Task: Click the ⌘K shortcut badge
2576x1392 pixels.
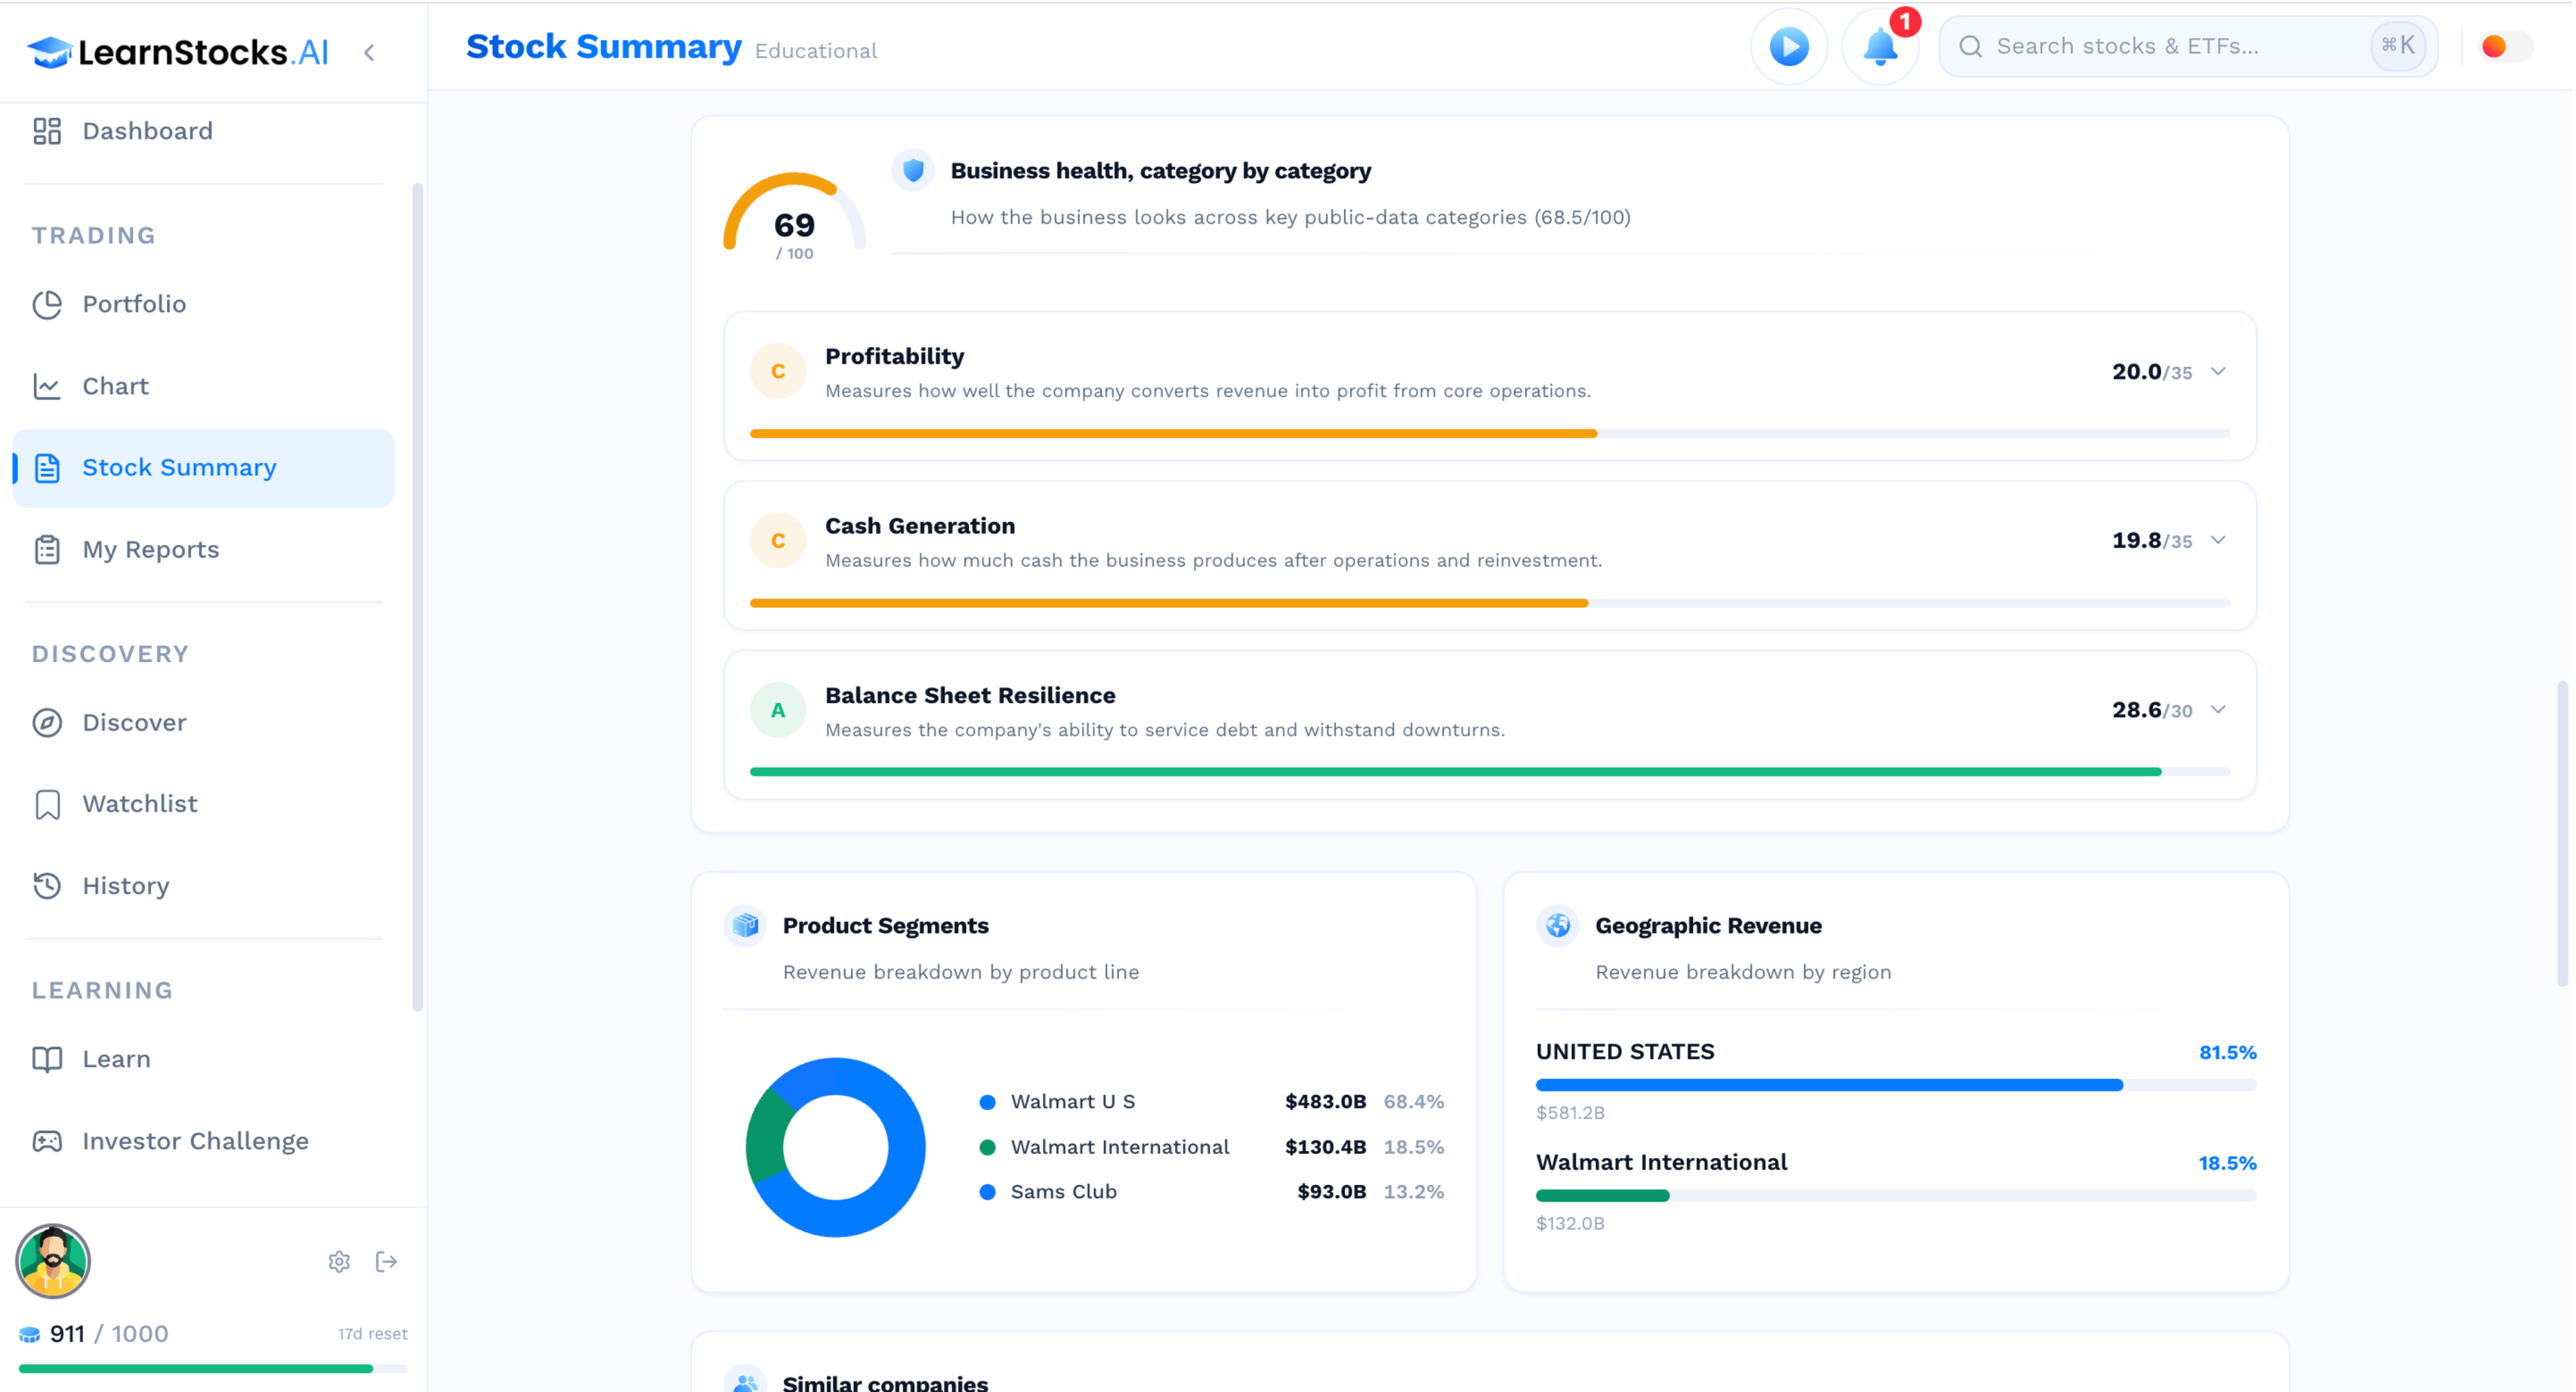Action: pyautogui.click(x=2398, y=45)
